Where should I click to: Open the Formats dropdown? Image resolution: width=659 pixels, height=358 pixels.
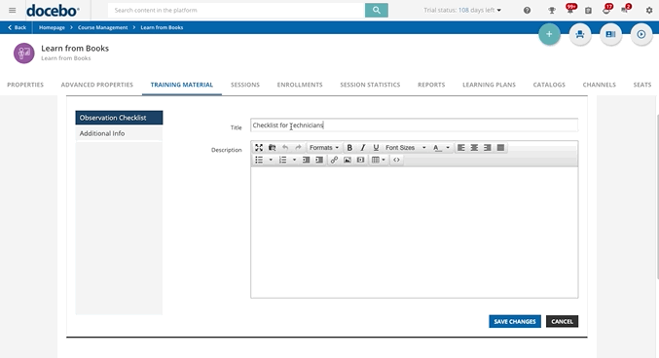click(x=323, y=148)
